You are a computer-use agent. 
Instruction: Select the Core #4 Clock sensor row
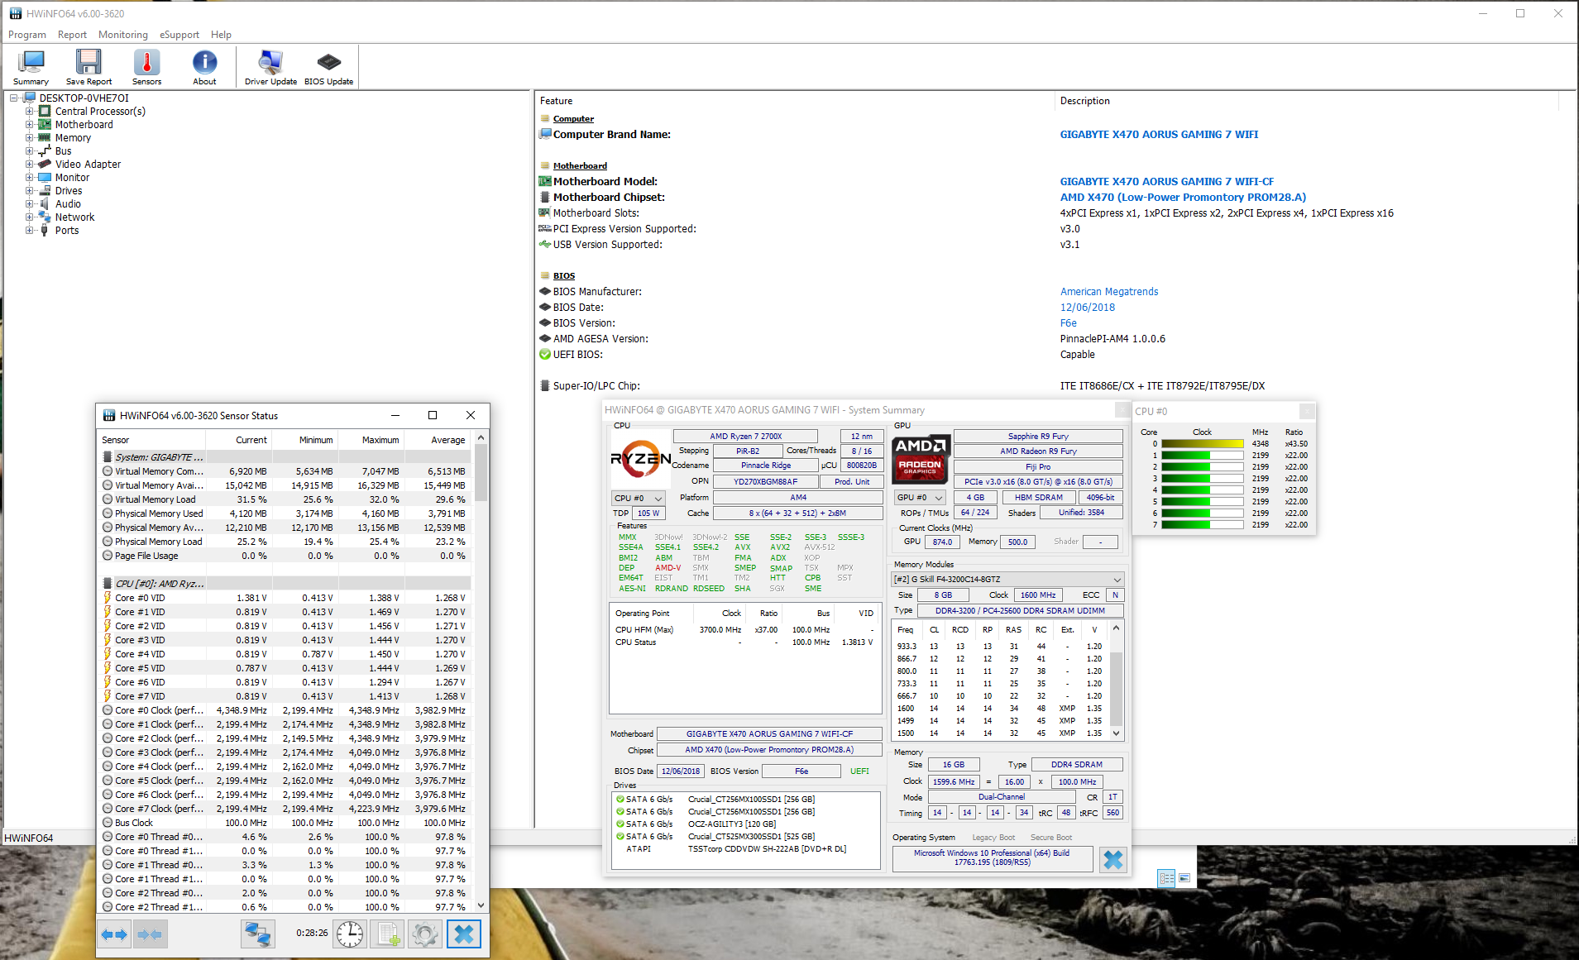click(x=285, y=767)
